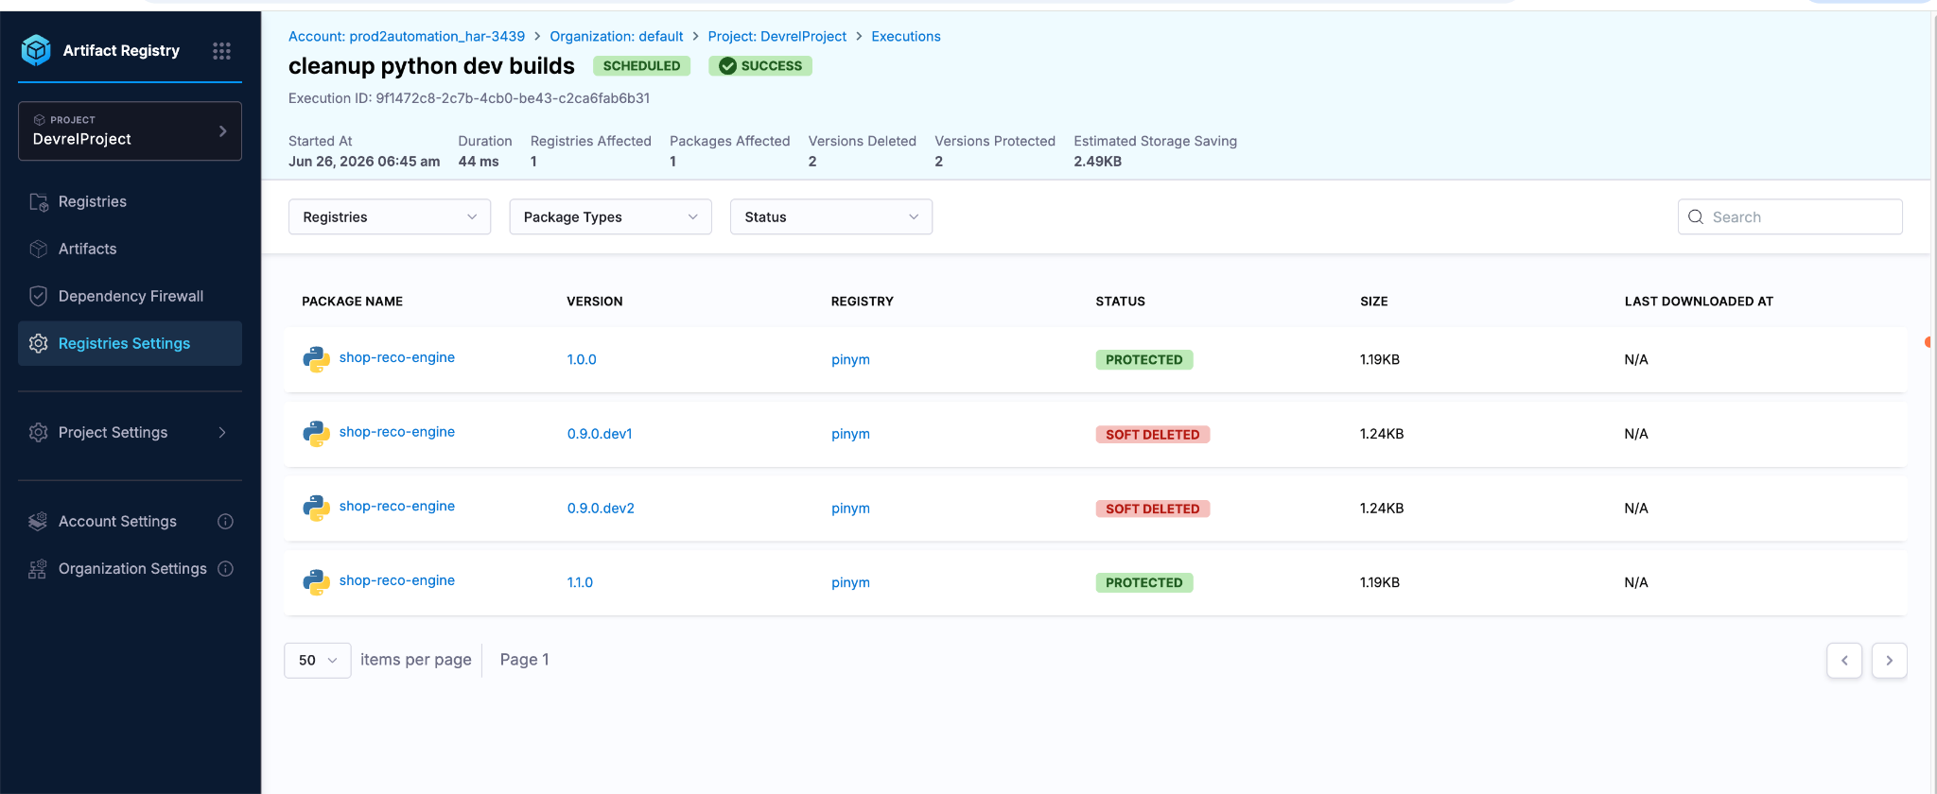Go to previous page arrow
This screenshot has height=794, width=1937.
[1844, 661]
